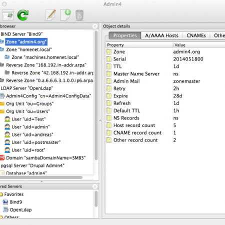Viewport: 225px width, 225px height.
Task: Open the CNAMEs tab
Action: tap(196, 35)
